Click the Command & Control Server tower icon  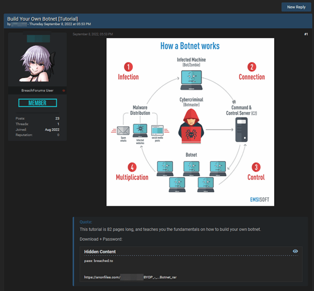point(241,130)
